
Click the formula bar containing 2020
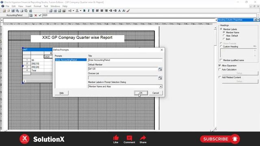tap(149, 15)
